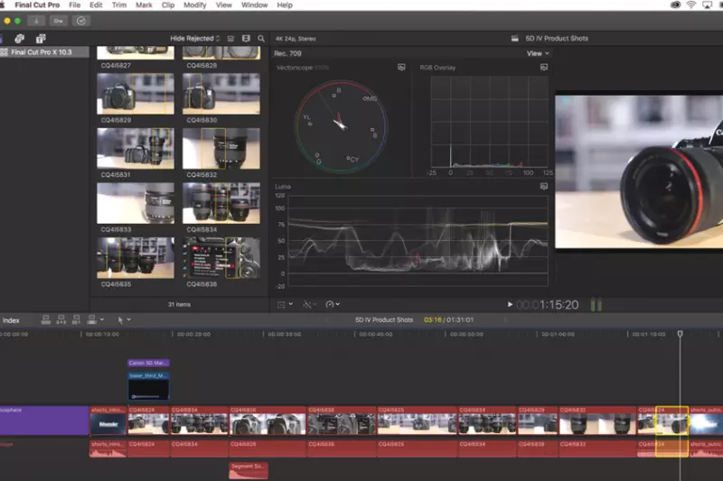
Task: Open the Select tool pop-up menu
Action: (x=124, y=319)
